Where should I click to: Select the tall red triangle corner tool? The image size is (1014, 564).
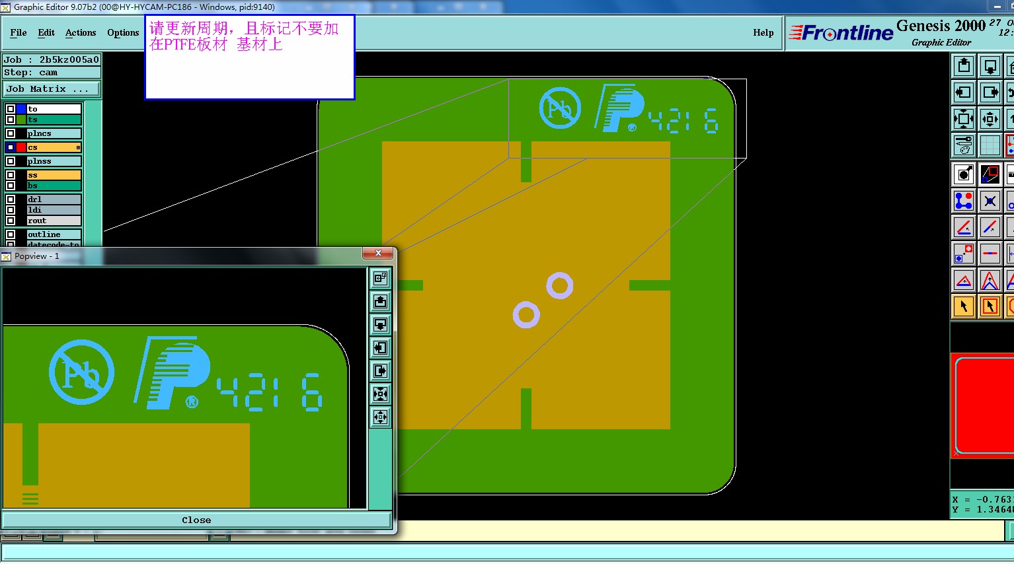pos(990,280)
